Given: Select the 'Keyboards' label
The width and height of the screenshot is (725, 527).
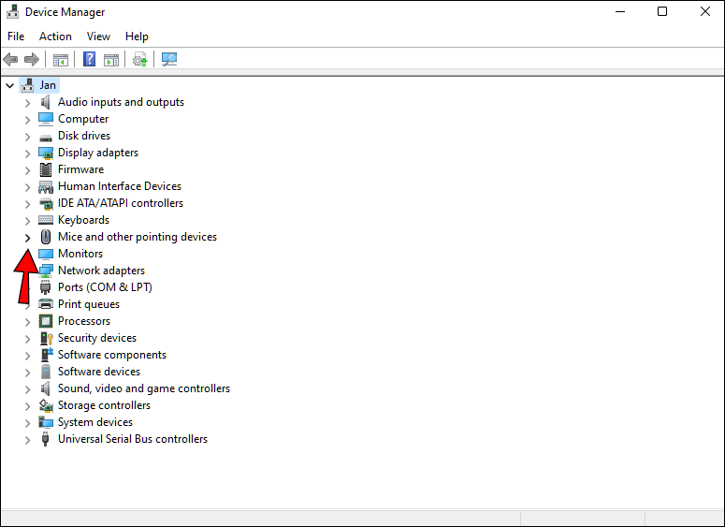Looking at the screenshot, I should pos(83,220).
